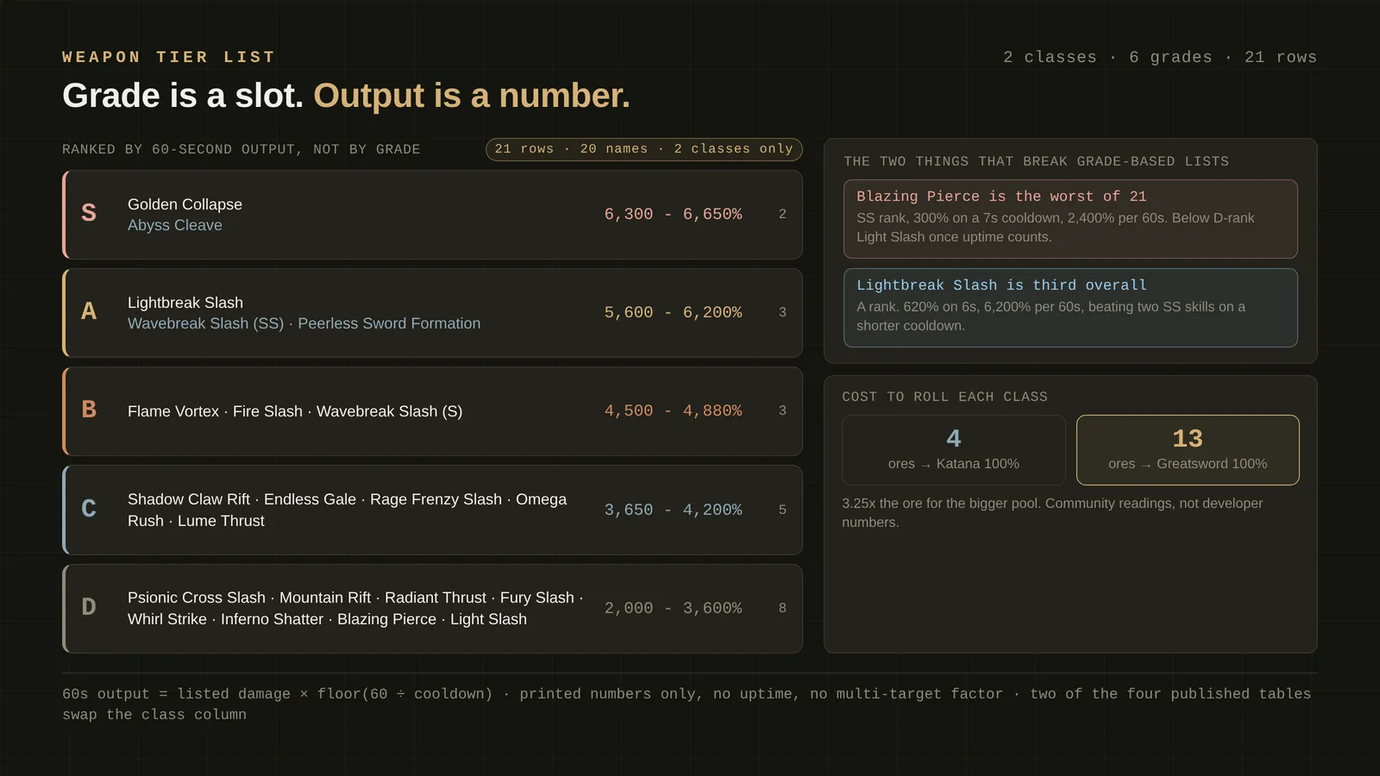Click the count 5 in C row
Image resolution: width=1380 pixels, height=776 pixels.
782,510
